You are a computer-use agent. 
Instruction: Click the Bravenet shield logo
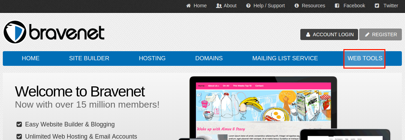tap(15, 32)
